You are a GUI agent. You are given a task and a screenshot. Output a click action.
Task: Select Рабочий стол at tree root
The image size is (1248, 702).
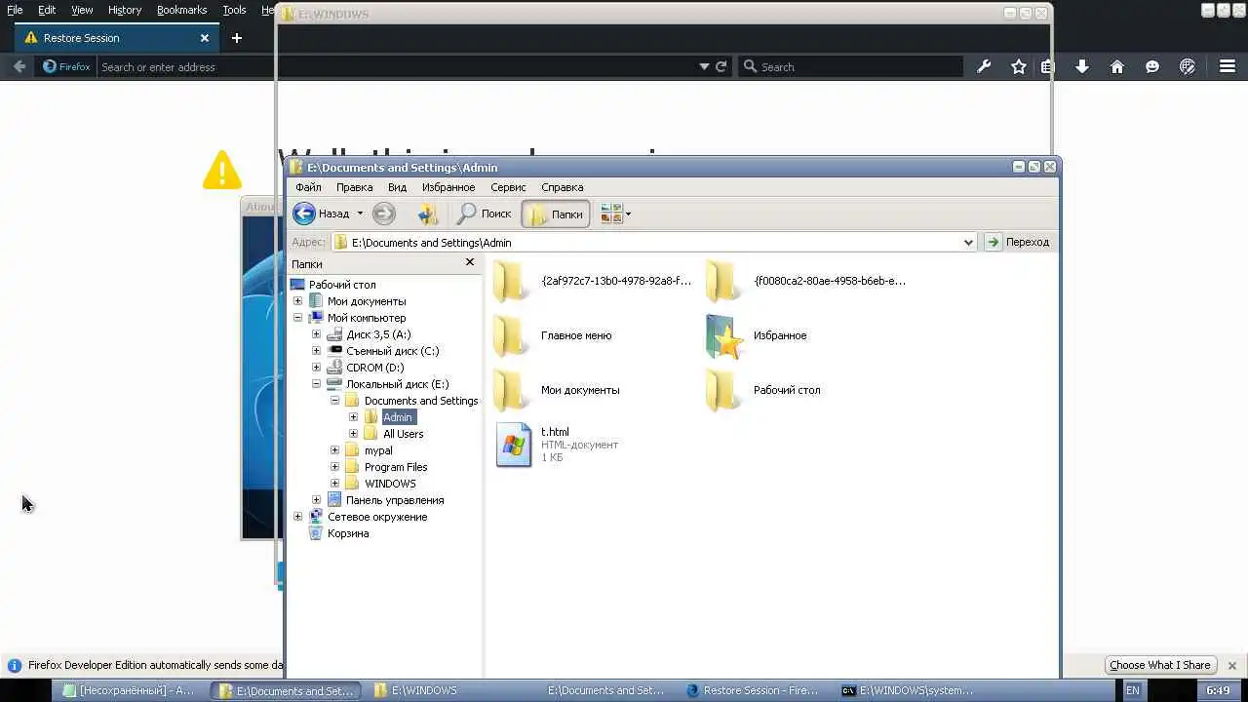pos(341,285)
